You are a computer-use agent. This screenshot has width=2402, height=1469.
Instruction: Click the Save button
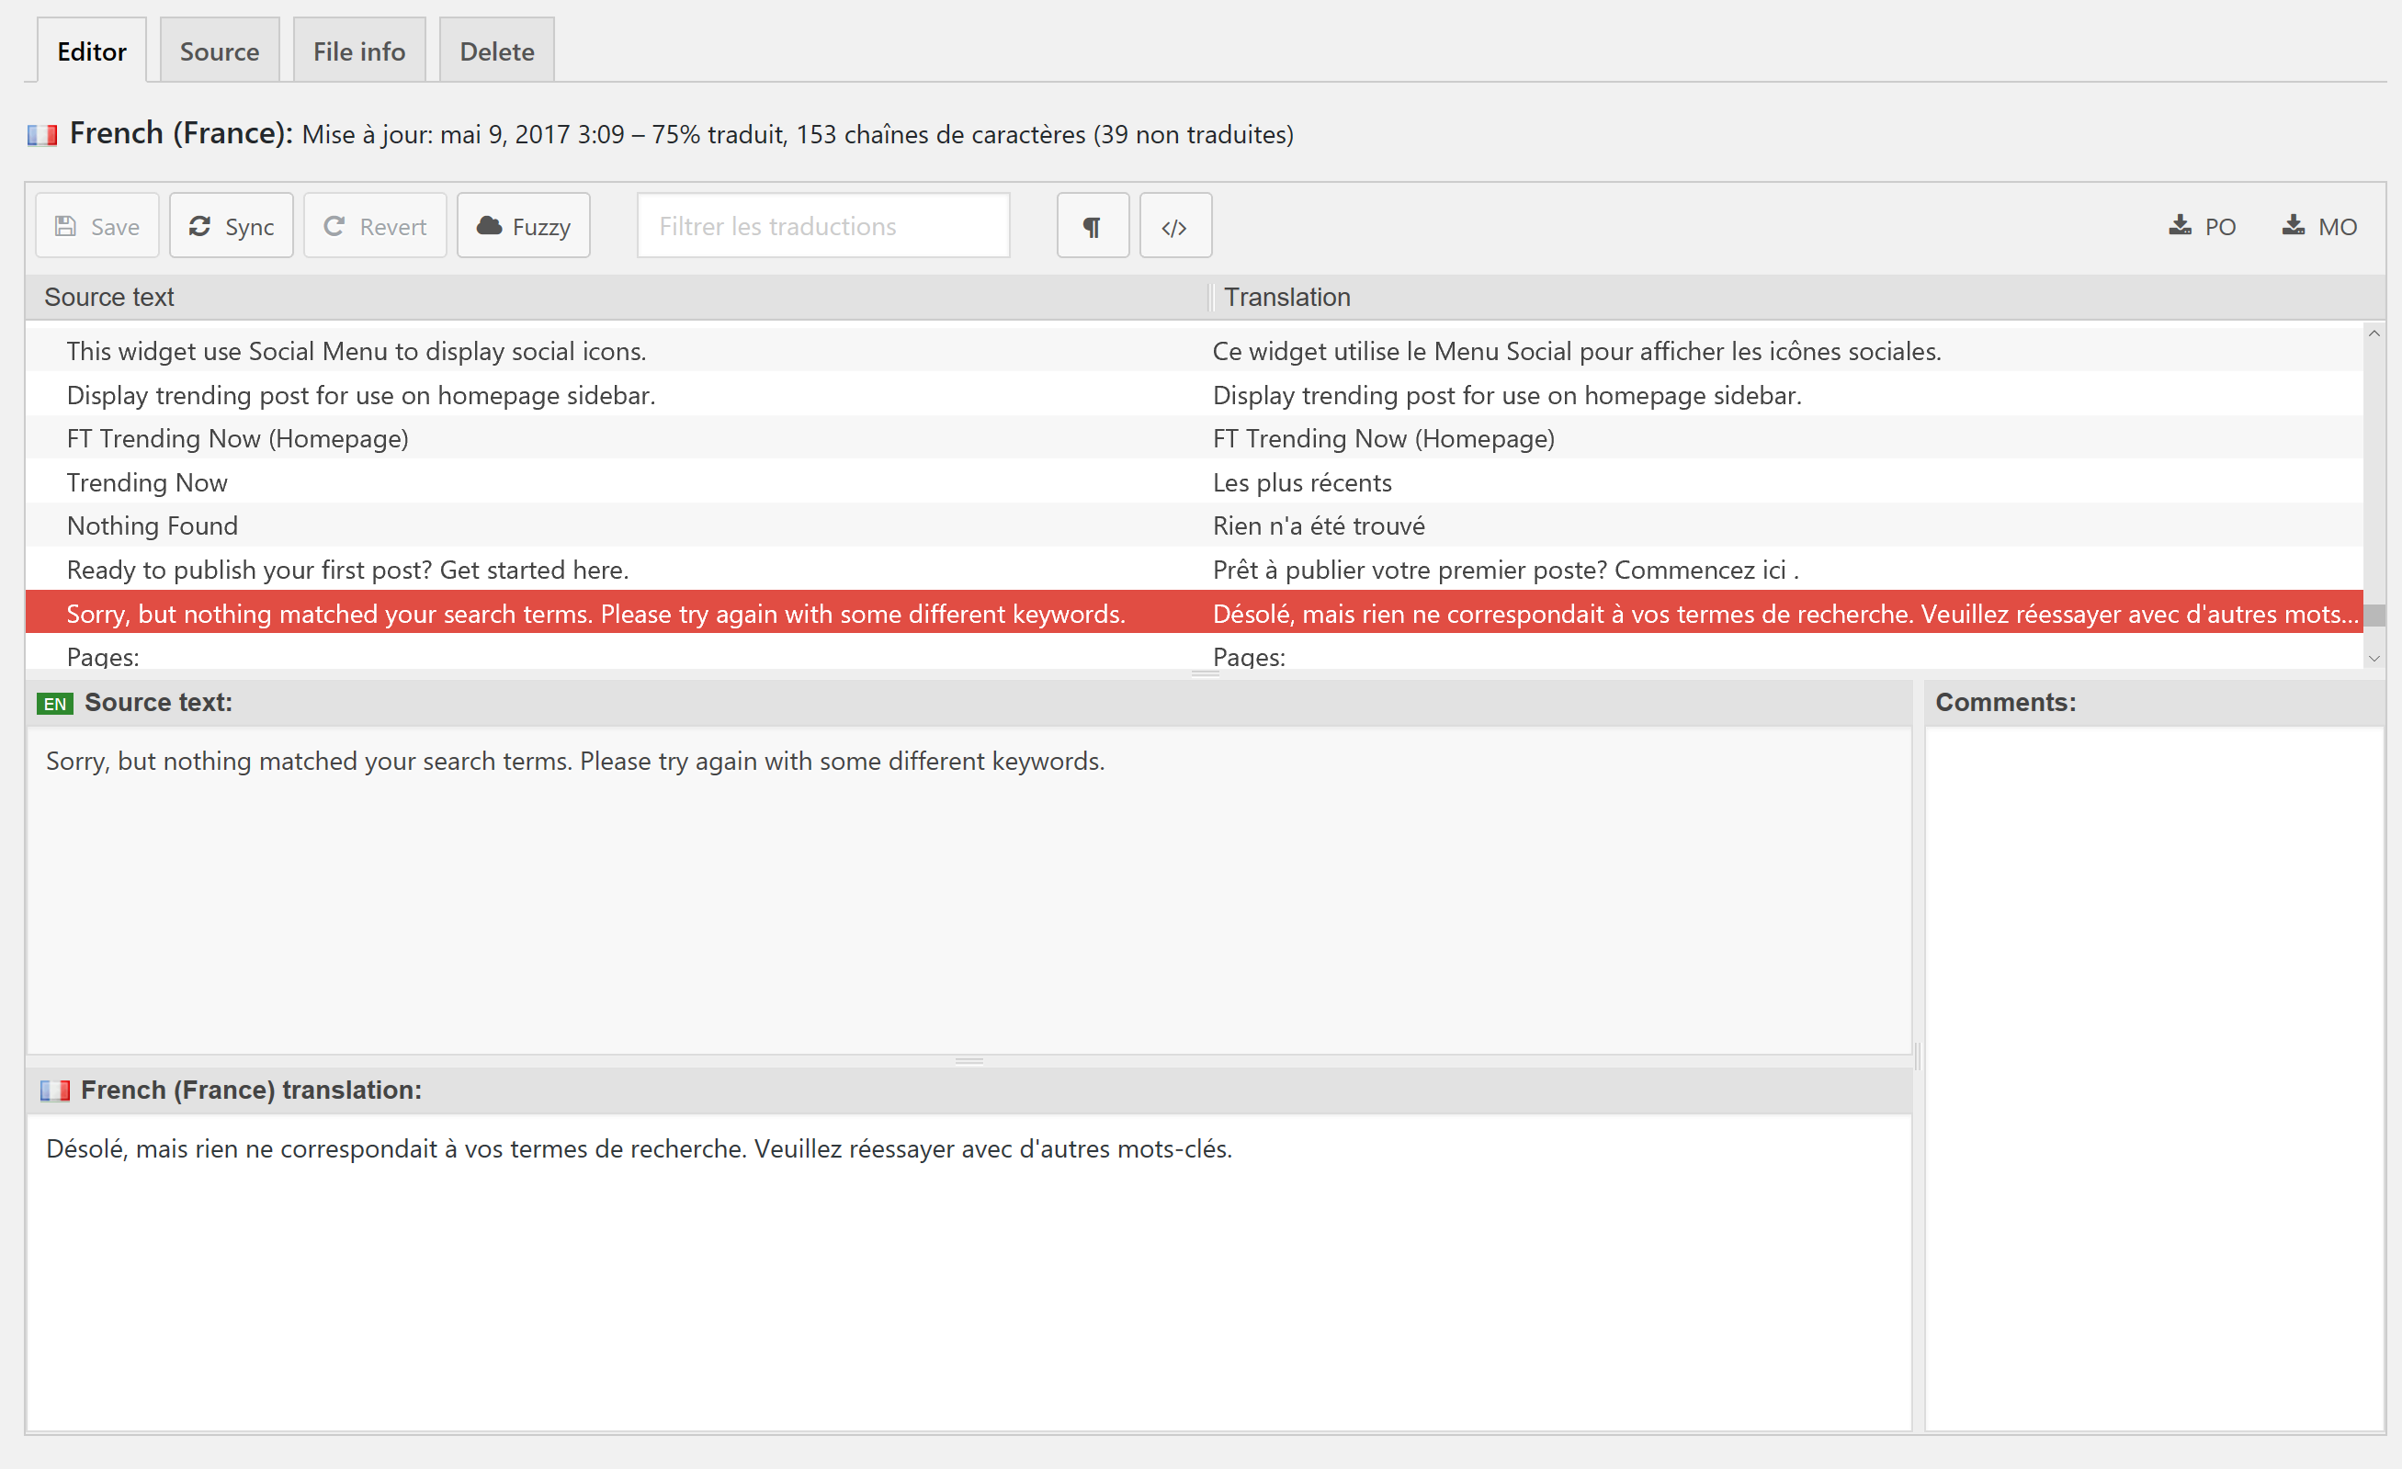96,226
